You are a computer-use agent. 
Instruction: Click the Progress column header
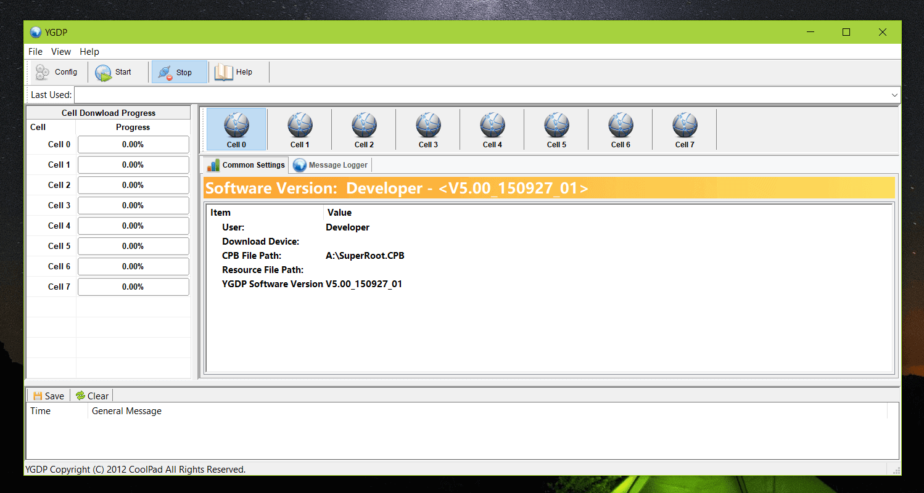point(133,127)
